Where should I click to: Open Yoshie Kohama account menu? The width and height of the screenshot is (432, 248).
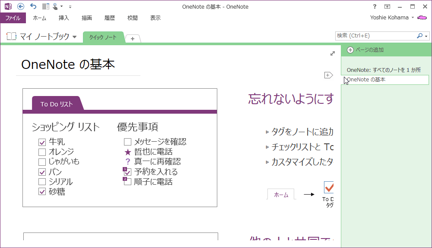[x=392, y=18]
